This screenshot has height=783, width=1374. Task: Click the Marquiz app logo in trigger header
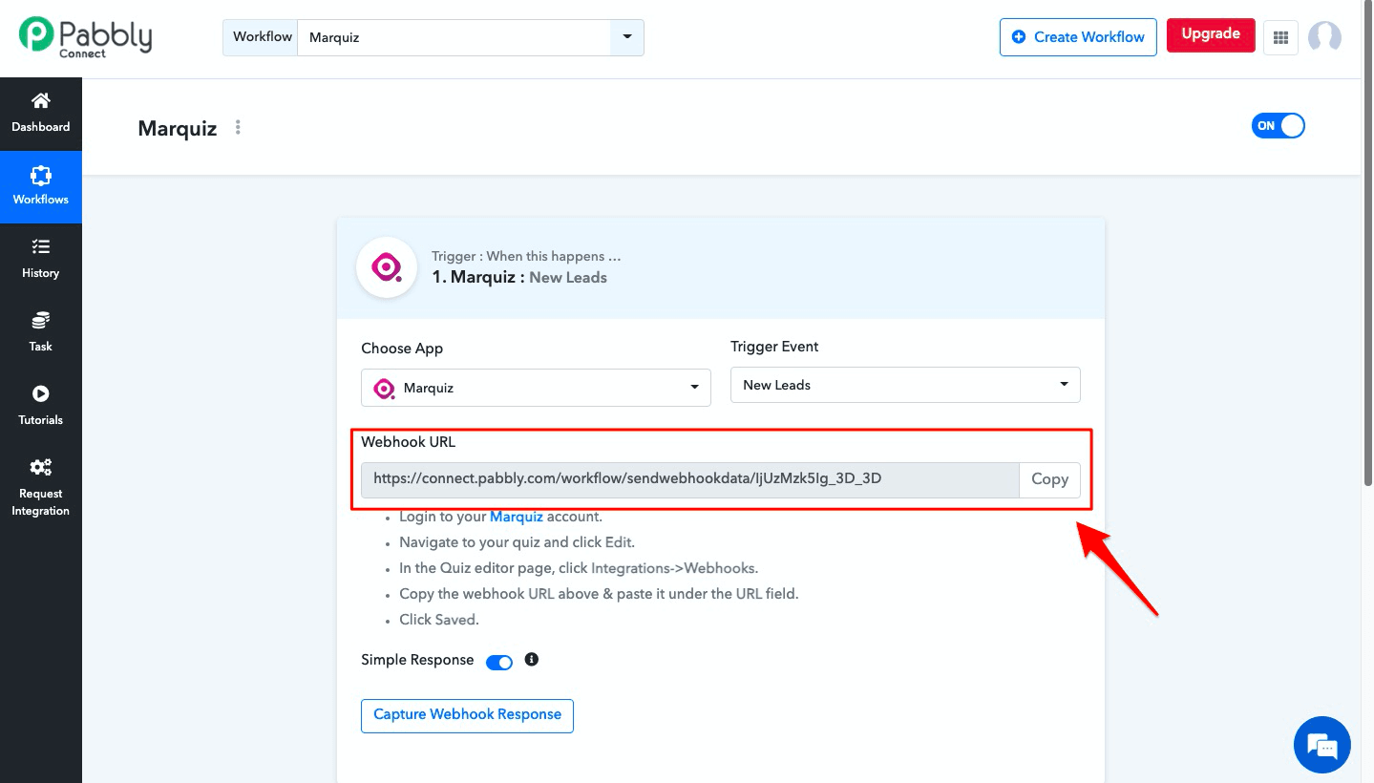click(x=386, y=267)
